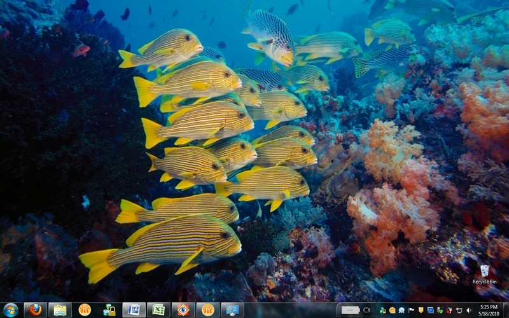The height and width of the screenshot is (318, 509).
Task: Open the database padlock icon in taskbar
Action: coord(109,310)
